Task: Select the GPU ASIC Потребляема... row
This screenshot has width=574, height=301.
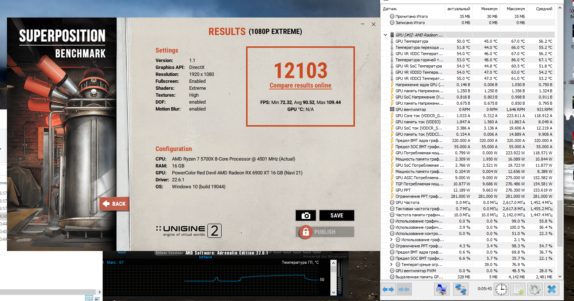Action: [x=468, y=178]
